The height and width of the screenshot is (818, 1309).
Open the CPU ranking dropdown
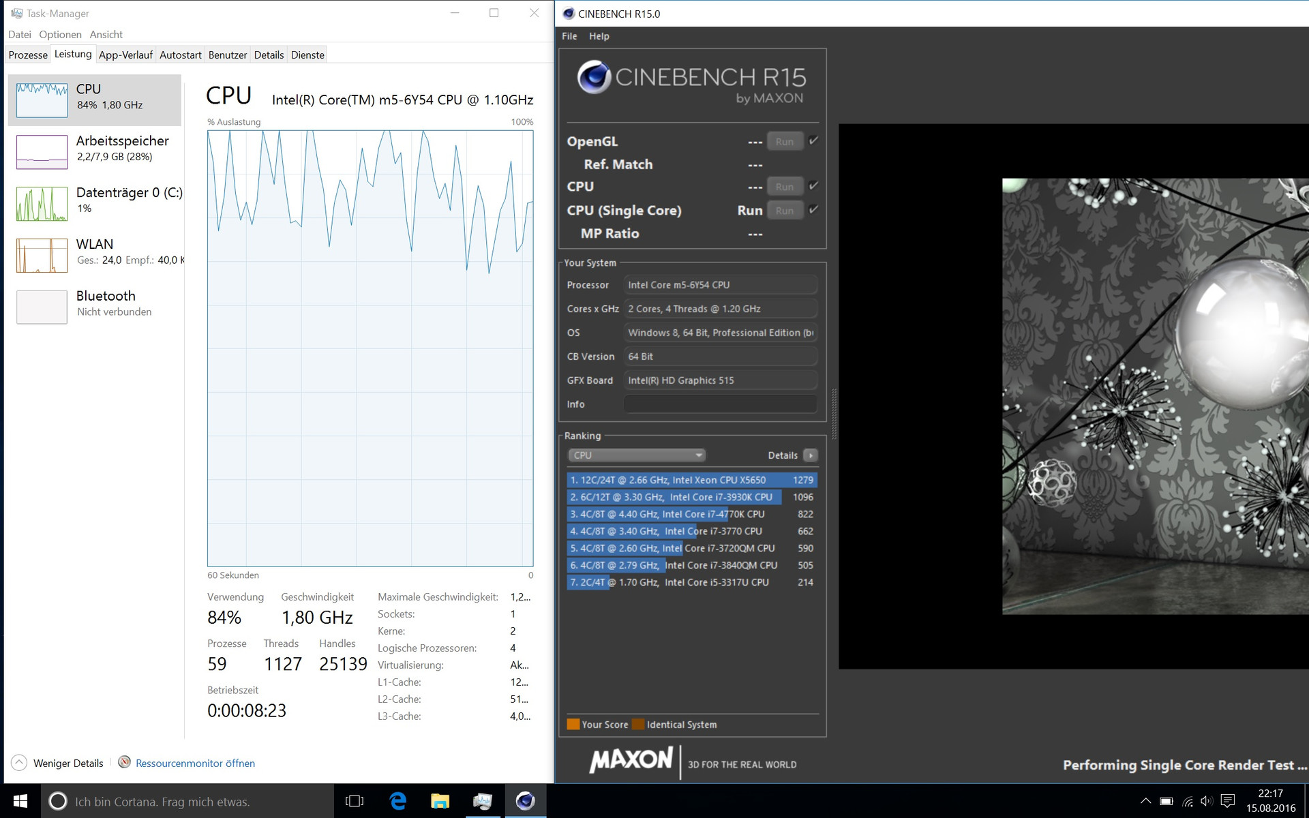coord(636,455)
